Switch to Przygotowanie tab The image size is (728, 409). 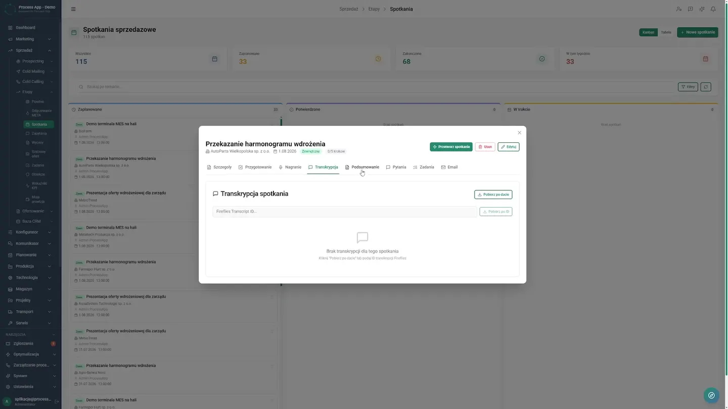coord(255,167)
